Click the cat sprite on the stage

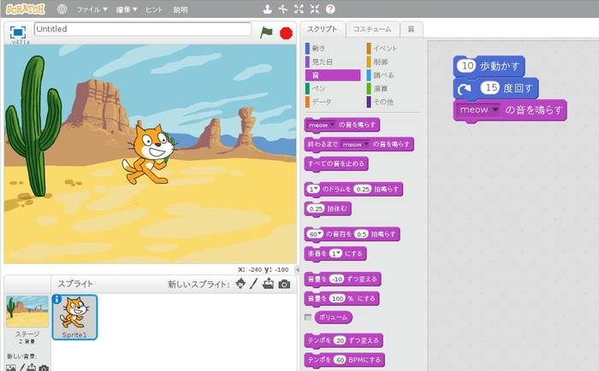pyautogui.click(x=150, y=153)
